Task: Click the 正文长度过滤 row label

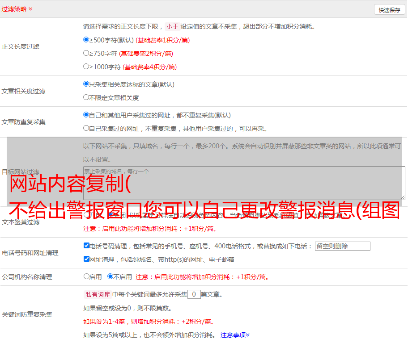Action: pos(20,46)
